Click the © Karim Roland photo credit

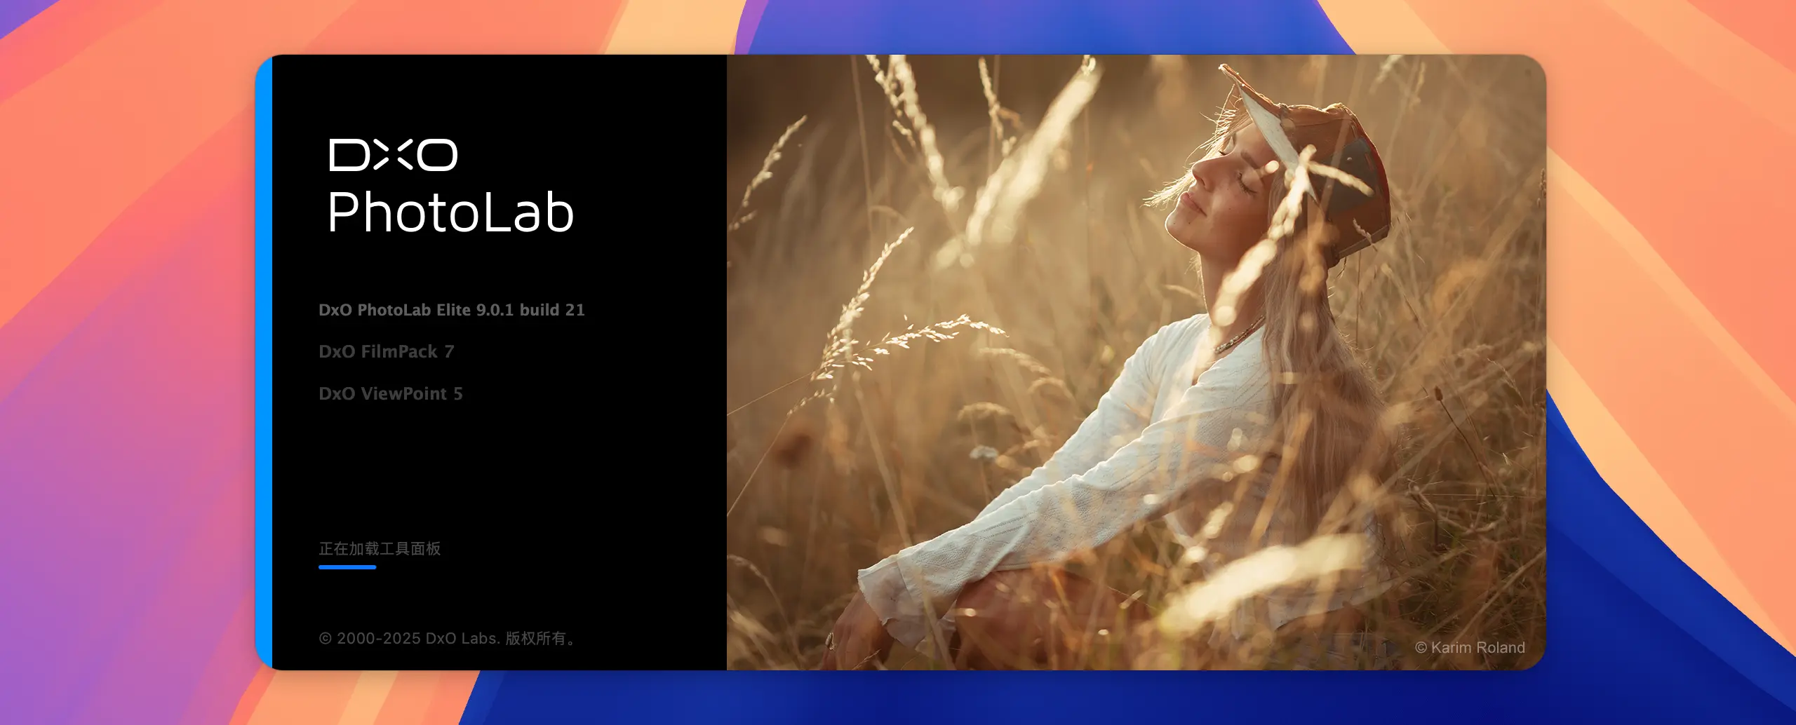1470,647
